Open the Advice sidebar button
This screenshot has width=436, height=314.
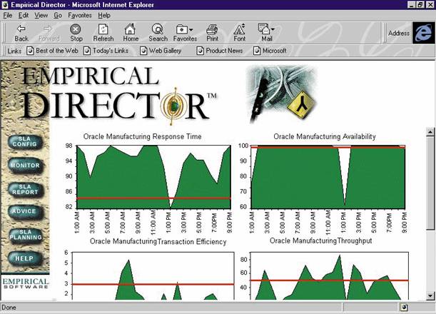coord(24,212)
